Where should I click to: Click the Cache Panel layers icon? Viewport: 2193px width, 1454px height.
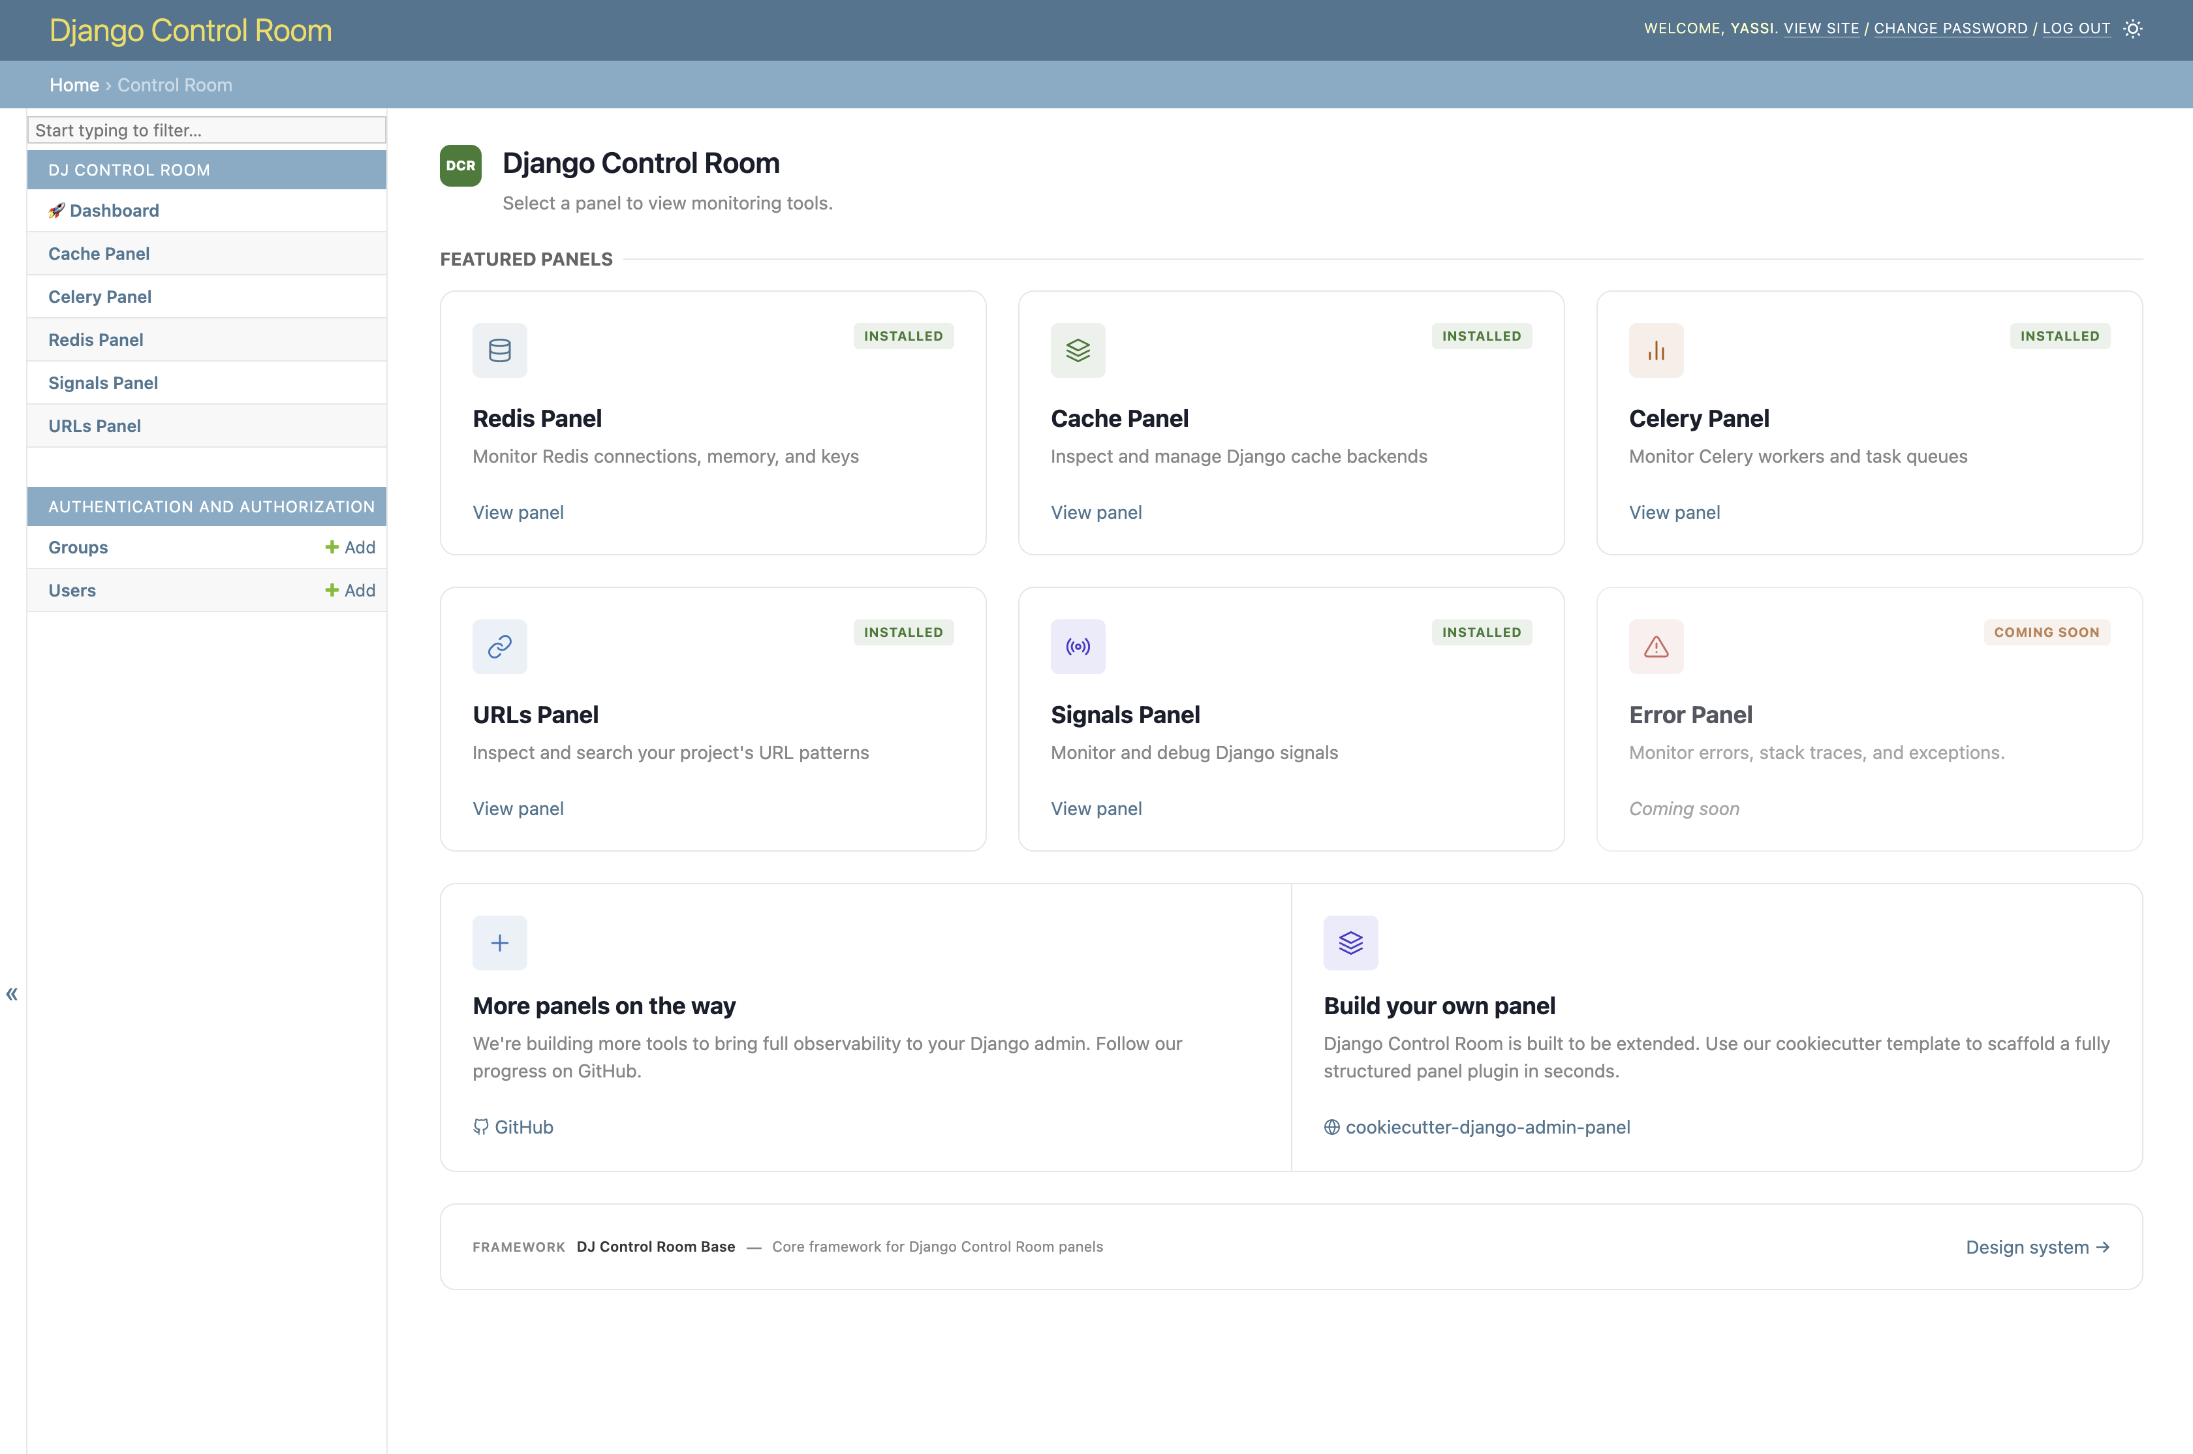[x=1078, y=350]
